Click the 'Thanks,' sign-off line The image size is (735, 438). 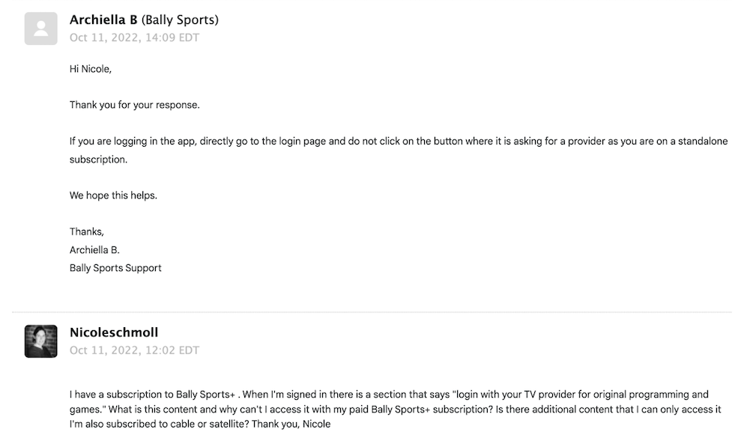coord(87,232)
